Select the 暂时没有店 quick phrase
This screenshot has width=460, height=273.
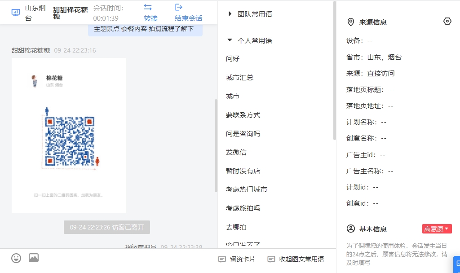click(x=243, y=171)
